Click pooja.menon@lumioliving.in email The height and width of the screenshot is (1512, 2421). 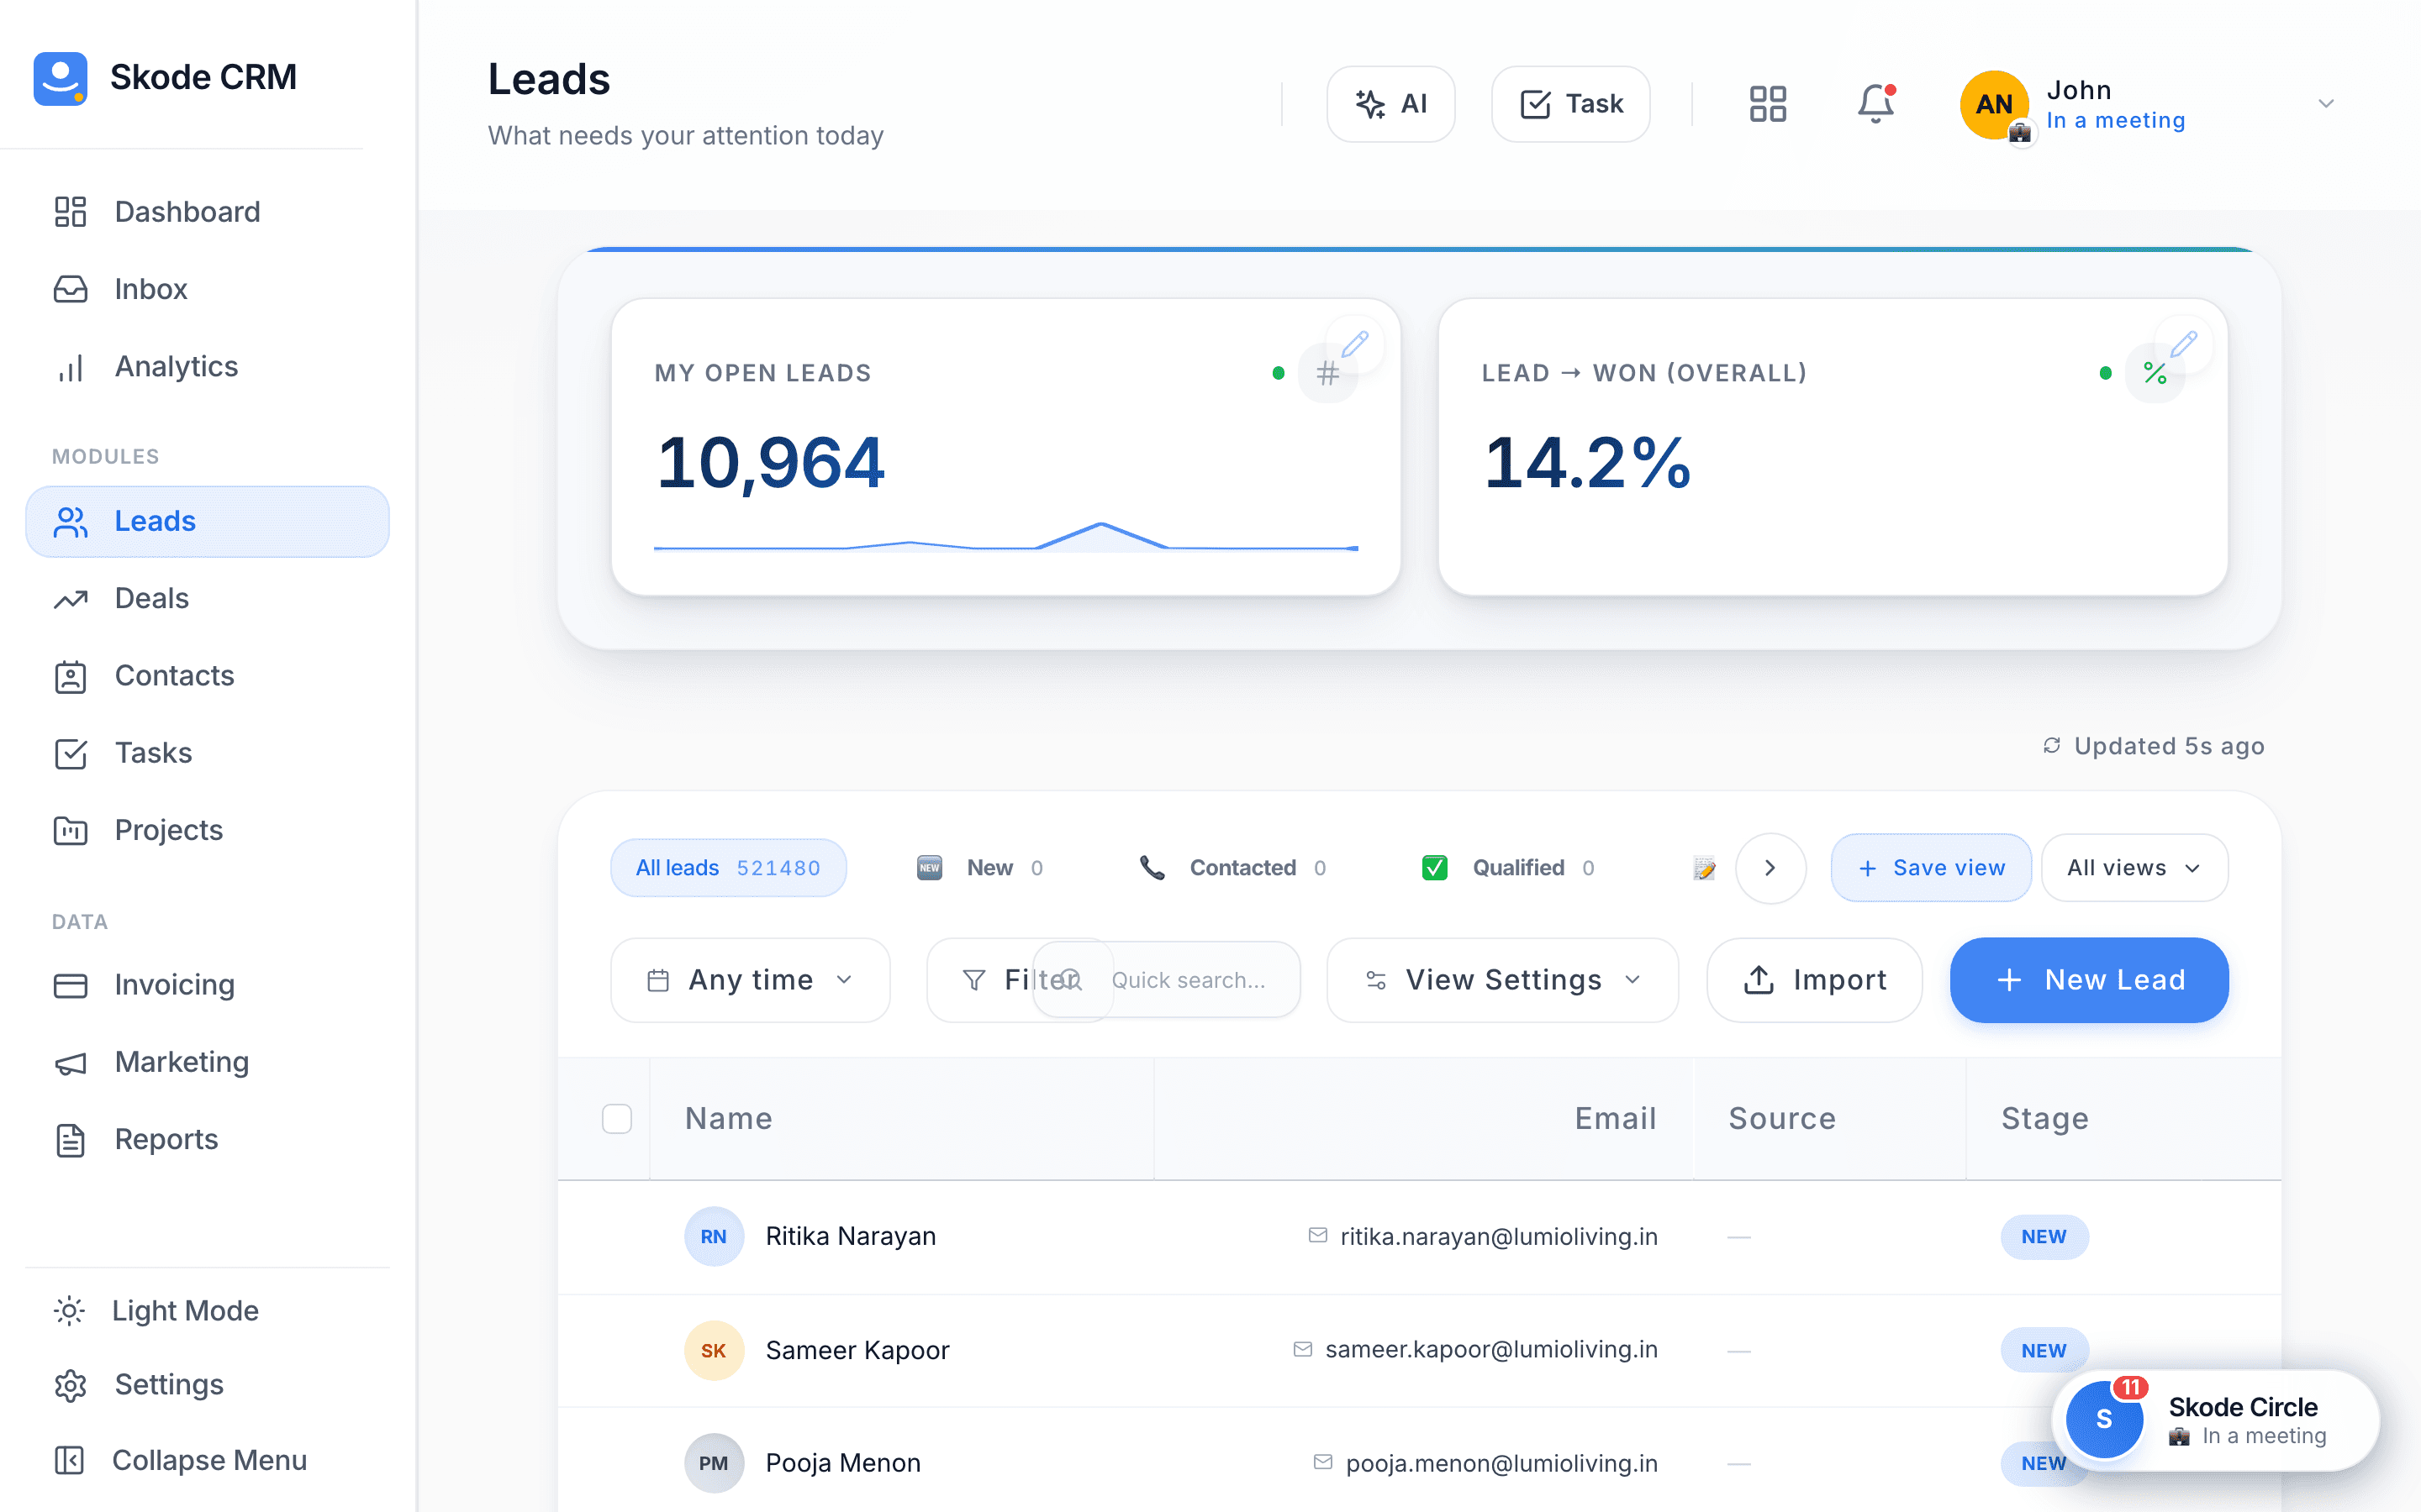tap(1501, 1464)
